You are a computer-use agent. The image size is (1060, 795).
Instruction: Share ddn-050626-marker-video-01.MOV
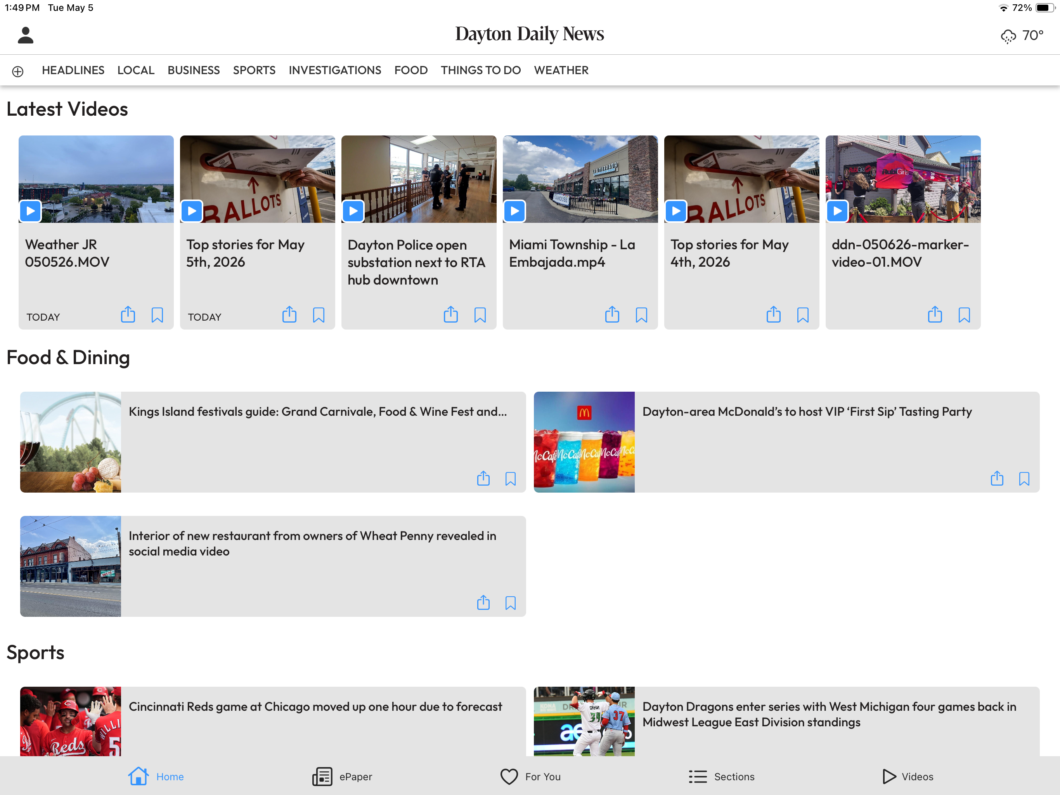(935, 315)
